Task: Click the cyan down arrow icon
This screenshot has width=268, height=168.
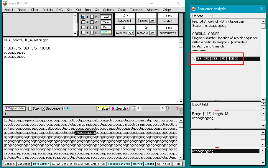Action: [x=68, y=108]
